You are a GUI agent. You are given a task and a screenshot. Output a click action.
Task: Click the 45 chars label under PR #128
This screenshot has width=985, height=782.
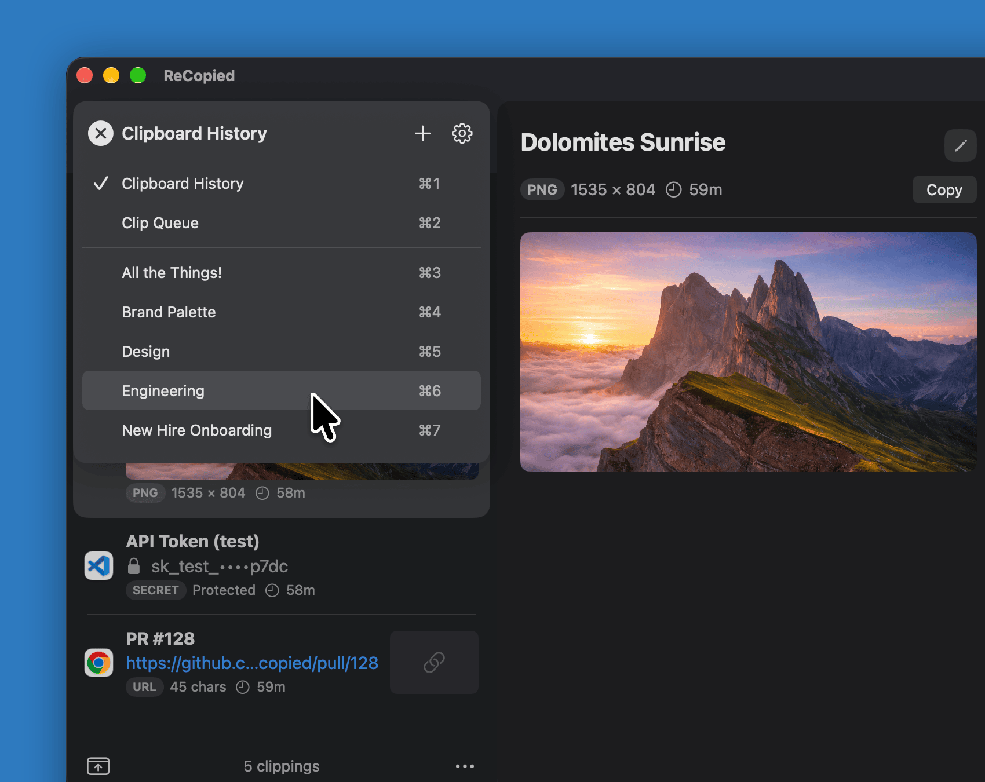(198, 687)
